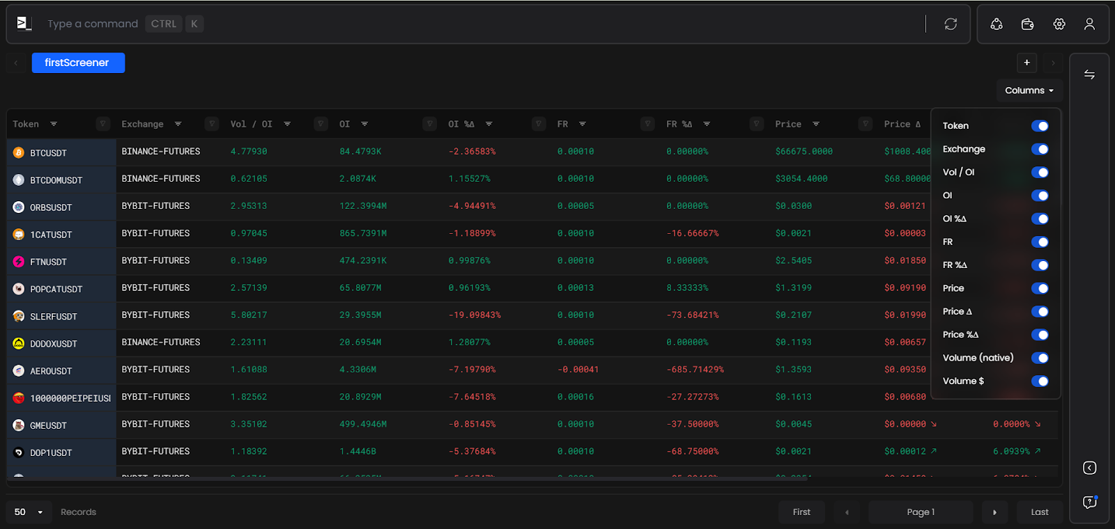Toggle the OI %Δ column switch
Image resolution: width=1115 pixels, height=529 pixels.
[x=1040, y=219]
